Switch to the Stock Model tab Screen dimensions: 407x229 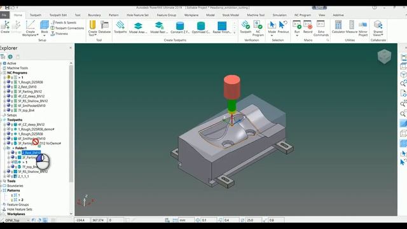pos(230,15)
